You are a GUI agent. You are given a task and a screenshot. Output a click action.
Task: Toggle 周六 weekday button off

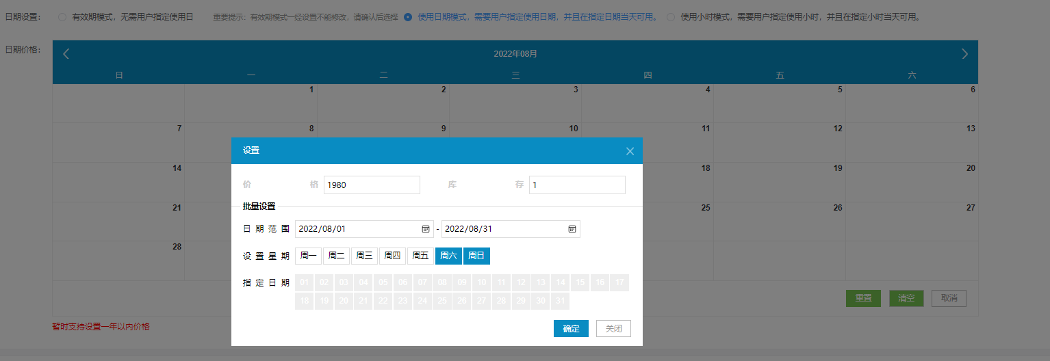point(448,256)
